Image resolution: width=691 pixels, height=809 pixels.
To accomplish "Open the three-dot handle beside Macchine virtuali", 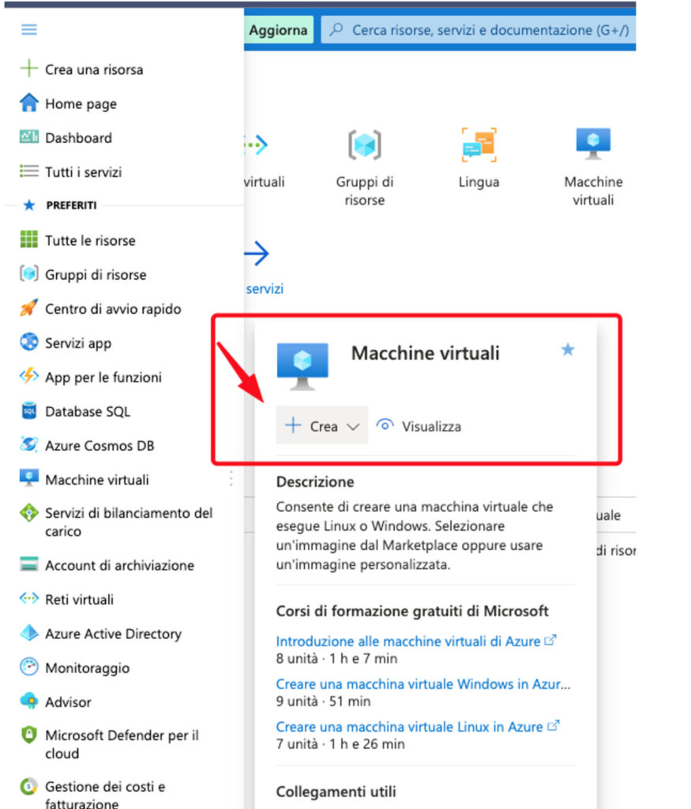I will click(231, 479).
